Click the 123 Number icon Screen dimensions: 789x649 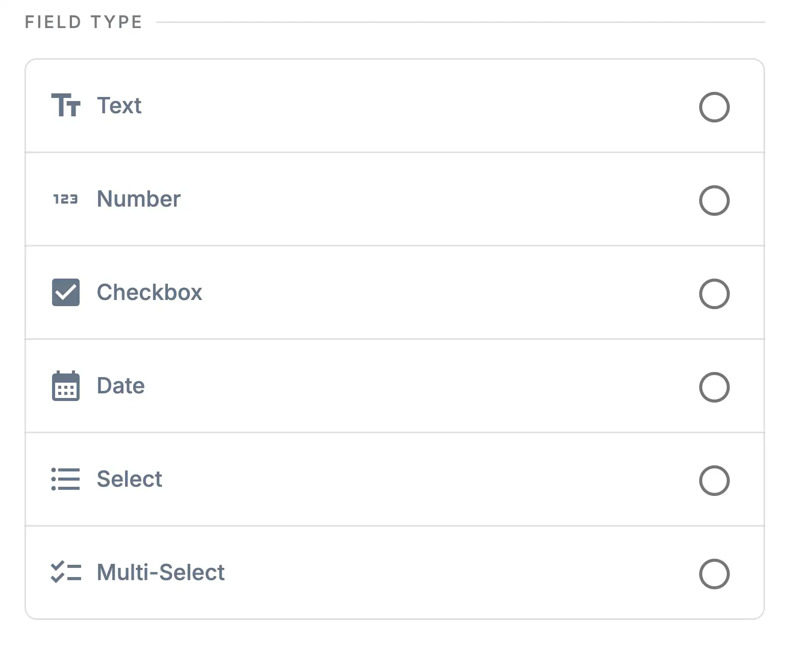pyautogui.click(x=66, y=199)
